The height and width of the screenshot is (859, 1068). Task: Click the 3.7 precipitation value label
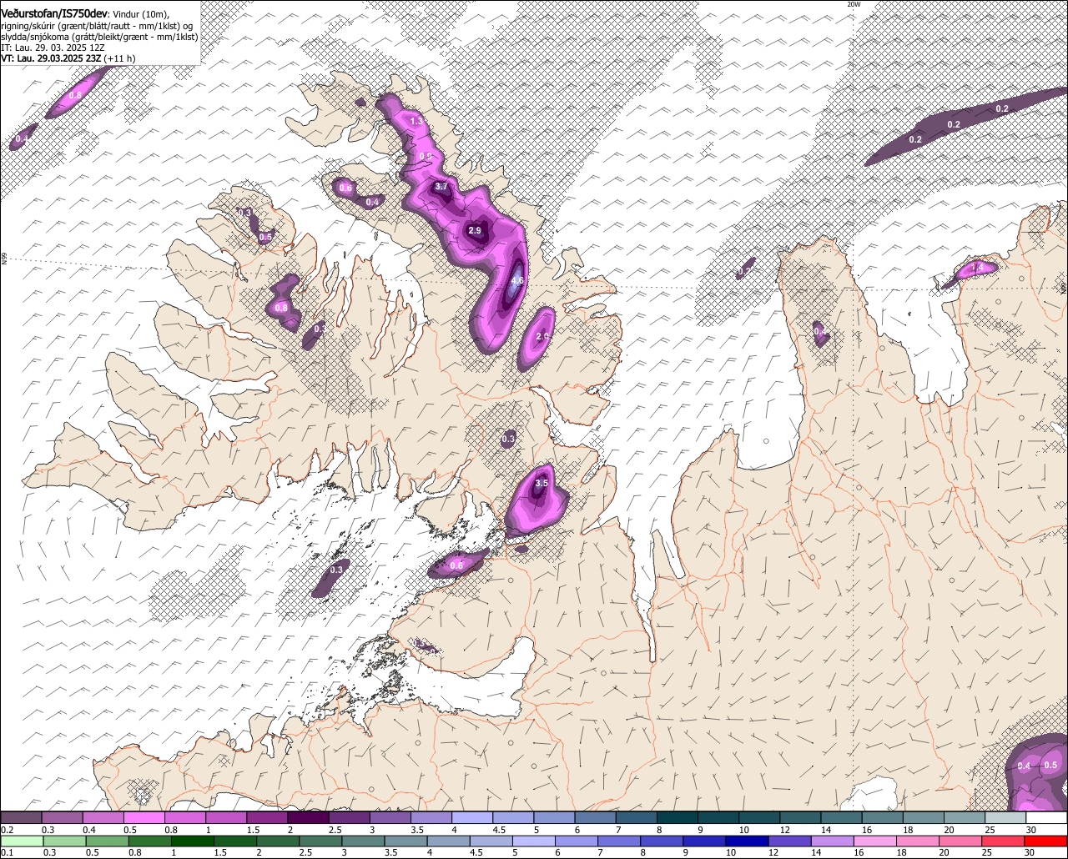tap(442, 188)
